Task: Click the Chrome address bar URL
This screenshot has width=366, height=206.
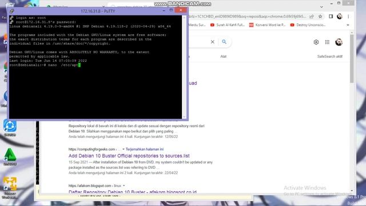Action: 246,17
